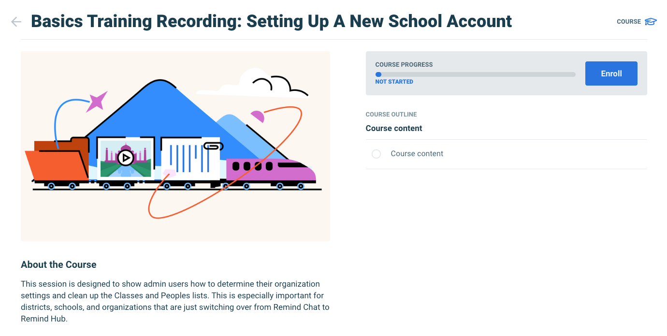Click the course title heading
This screenshot has width=667, height=336.
(x=271, y=21)
